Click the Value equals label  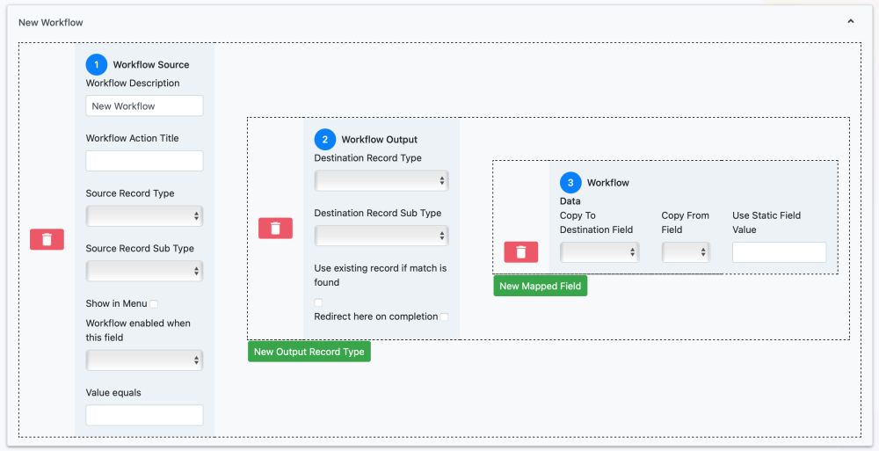pos(113,393)
